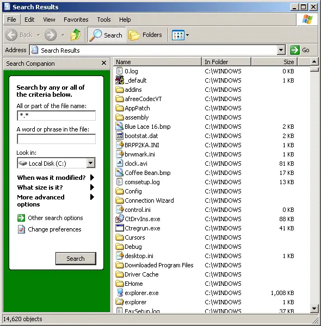This screenshot has height=326, width=321.
Task: Select the brwmark.ini file icon
Action: pyautogui.click(x=120, y=154)
